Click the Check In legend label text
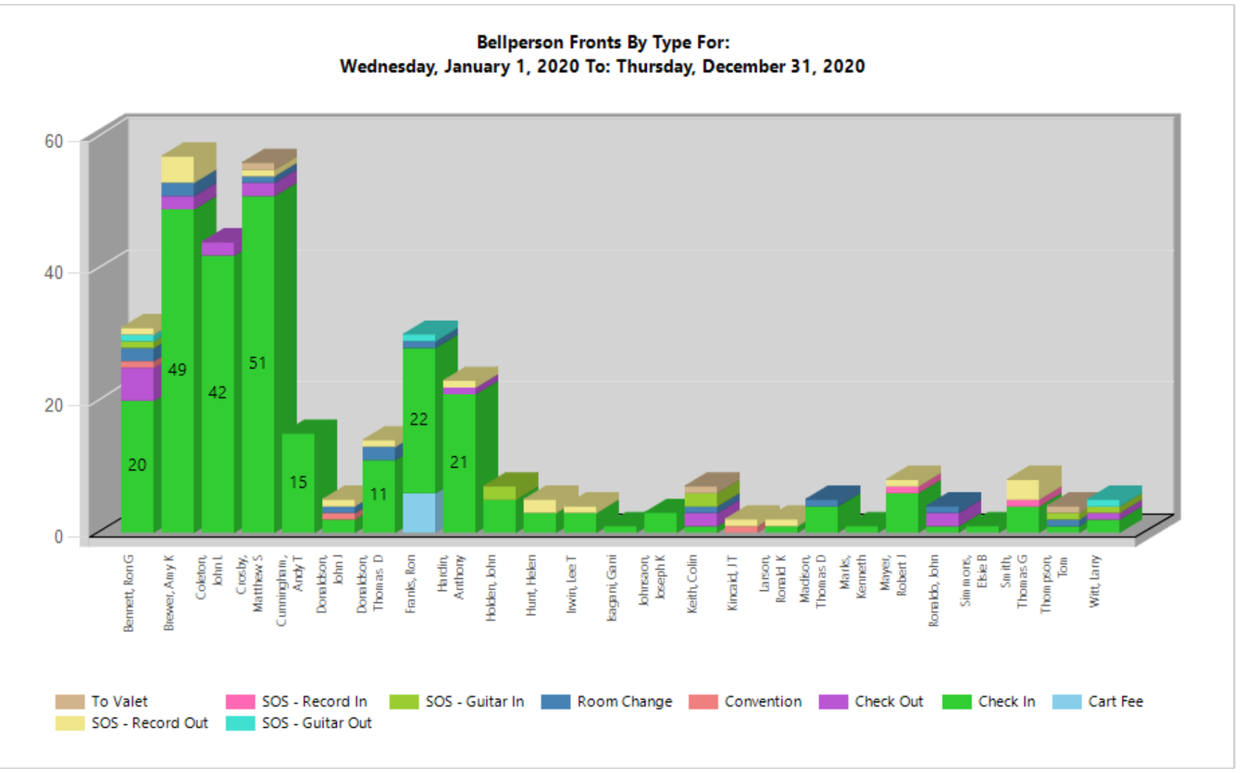This screenshot has width=1241, height=773. 1006,702
